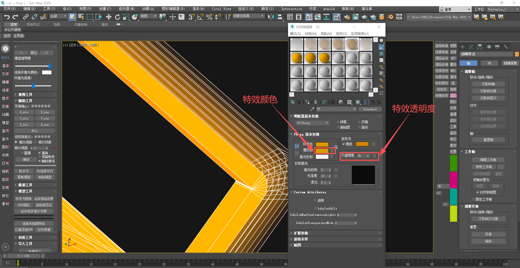Open the 导航(N) menu in Material Editor
The height and width of the screenshot is (268, 520).
[x=326, y=34]
